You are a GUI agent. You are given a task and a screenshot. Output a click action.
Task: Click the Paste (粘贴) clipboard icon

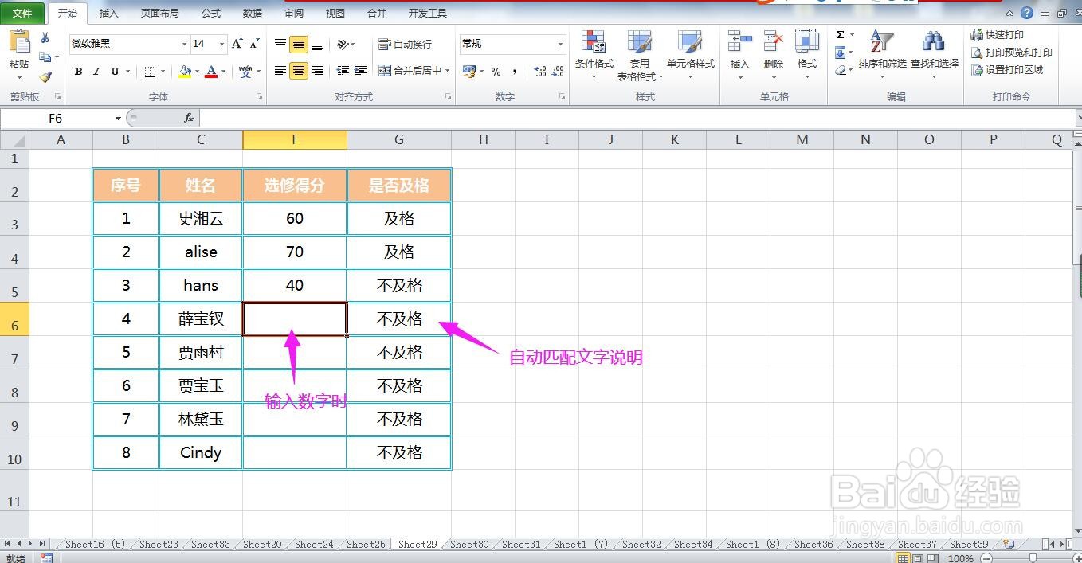click(19, 43)
